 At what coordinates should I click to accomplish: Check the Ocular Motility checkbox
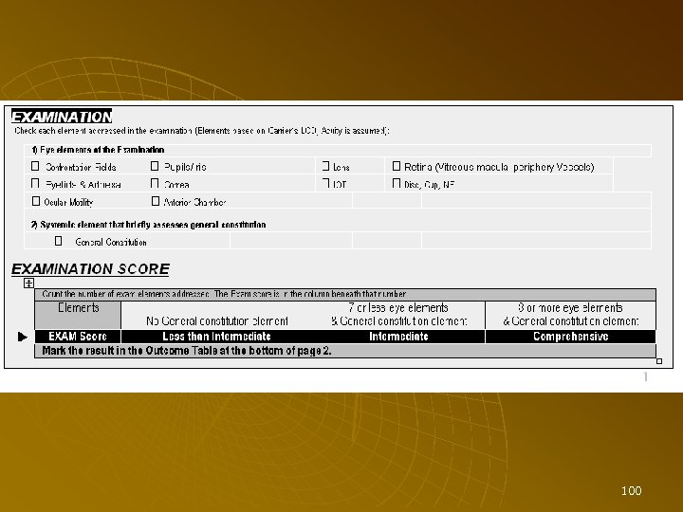pyautogui.click(x=36, y=201)
